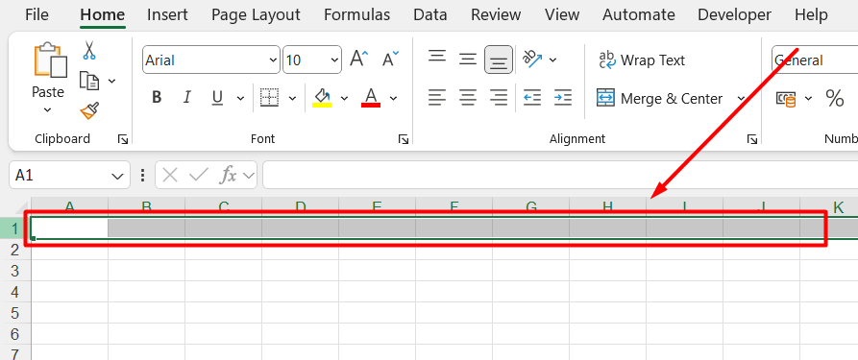This screenshot has width=858, height=360.
Task: Apply yellow Fill Color bucket
Action: 322,98
